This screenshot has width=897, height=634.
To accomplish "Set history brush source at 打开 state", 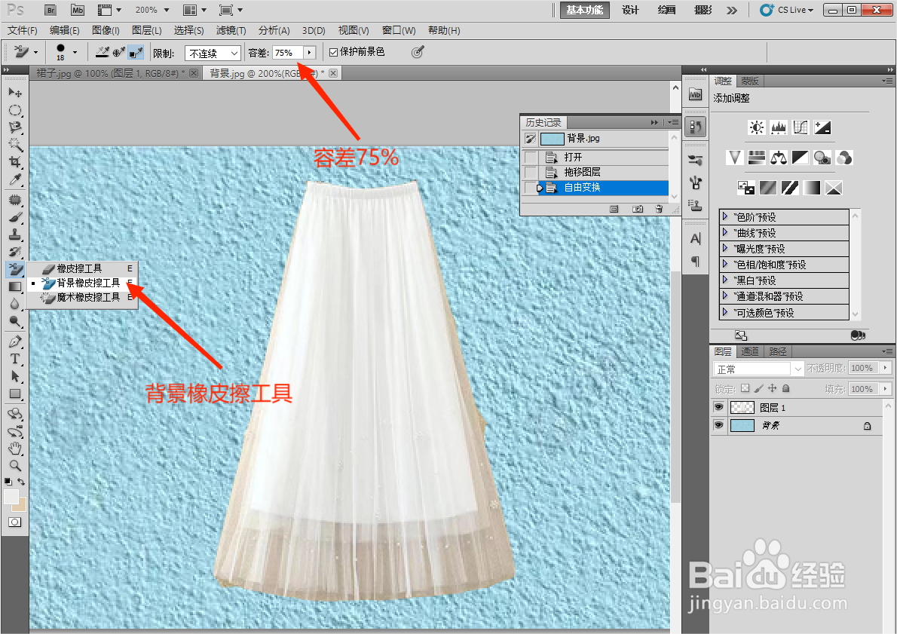I will click(x=531, y=157).
